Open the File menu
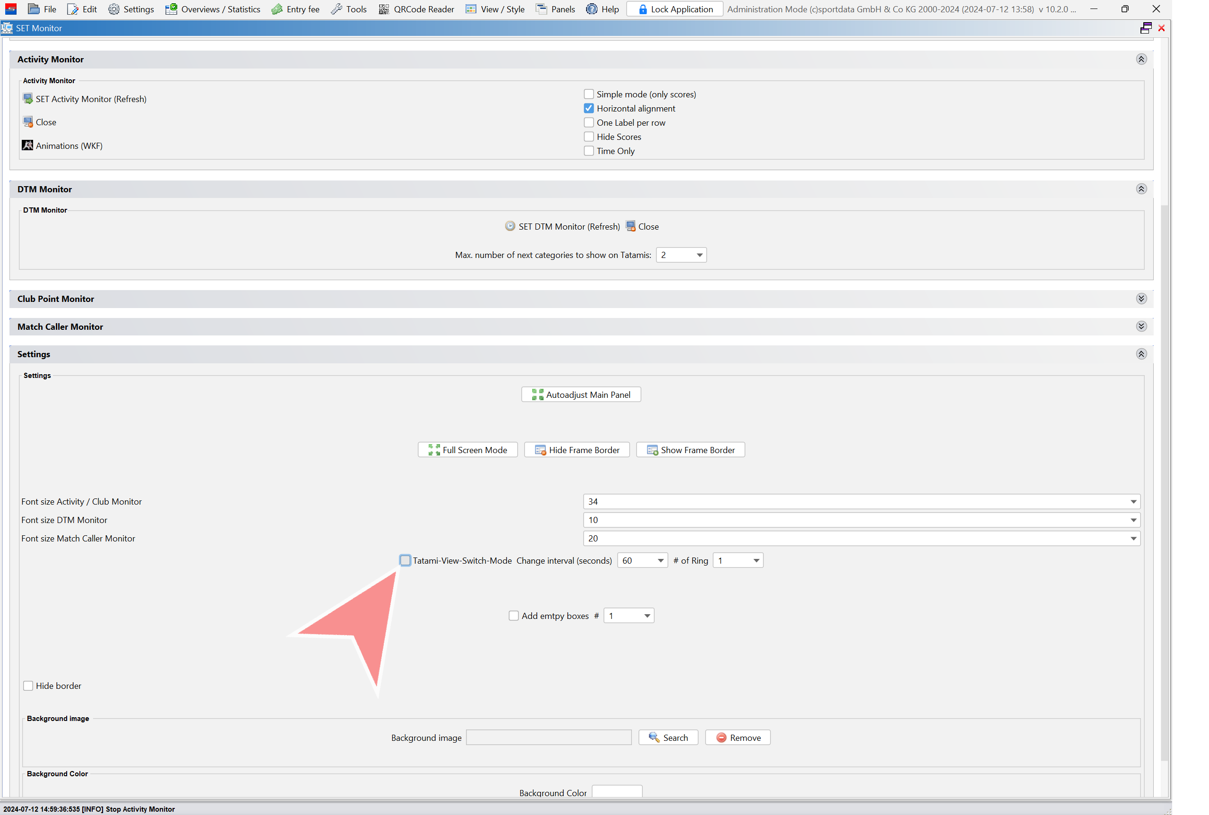 42,9
